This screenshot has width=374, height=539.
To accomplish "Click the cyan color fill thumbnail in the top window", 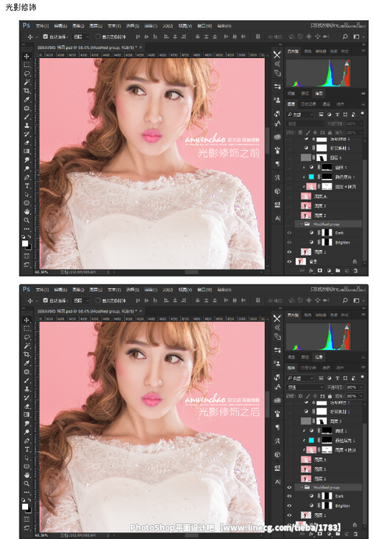I will click(311, 177).
